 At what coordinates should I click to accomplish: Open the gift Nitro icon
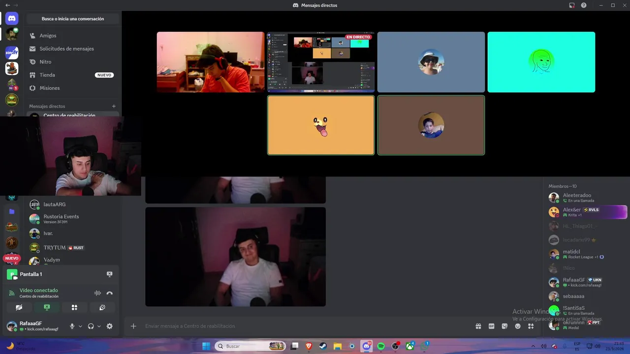click(478, 326)
